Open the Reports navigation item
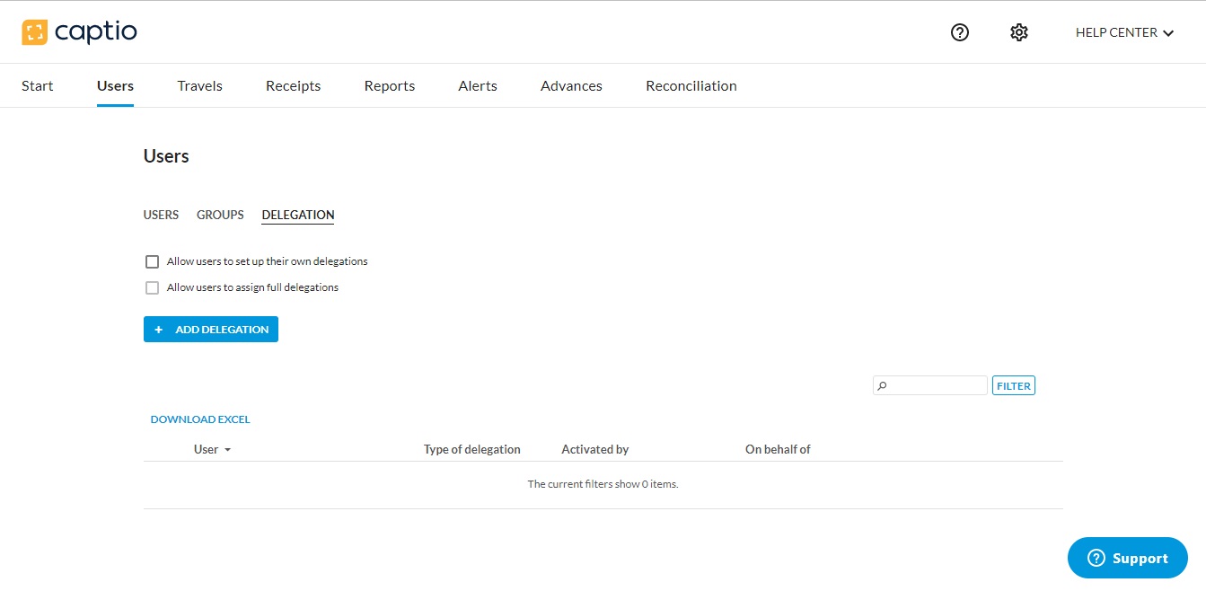 click(x=389, y=86)
